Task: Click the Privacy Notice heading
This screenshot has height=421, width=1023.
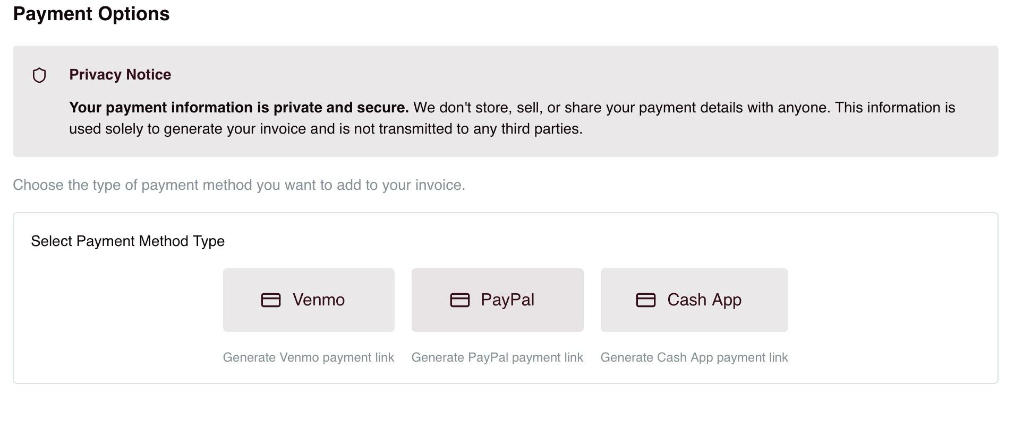Action: click(120, 75)
